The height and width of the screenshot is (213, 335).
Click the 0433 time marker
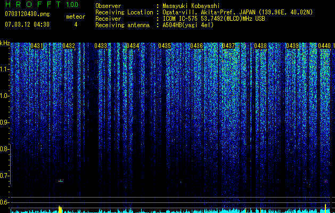click(x=101, y=46)
